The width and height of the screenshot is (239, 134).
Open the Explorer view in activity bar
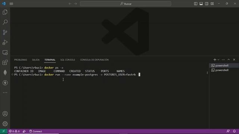point(5,12)
